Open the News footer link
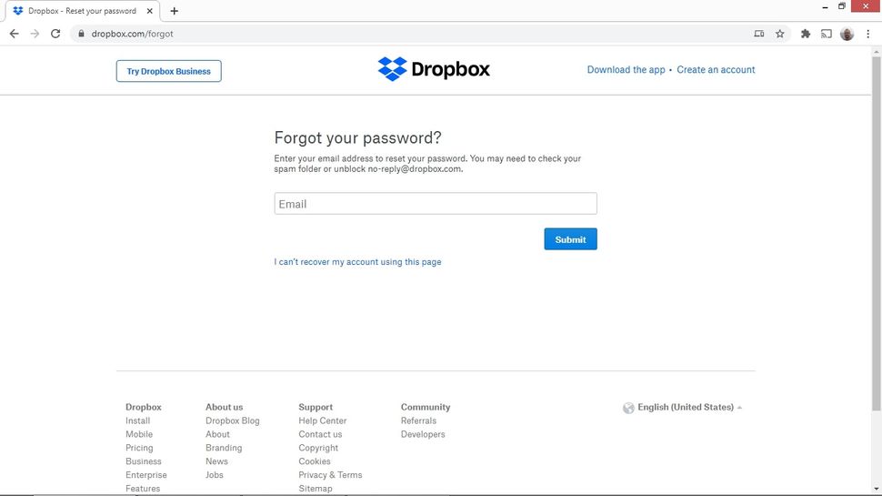Viewport: 882px width, 496px height. [216, 461]
